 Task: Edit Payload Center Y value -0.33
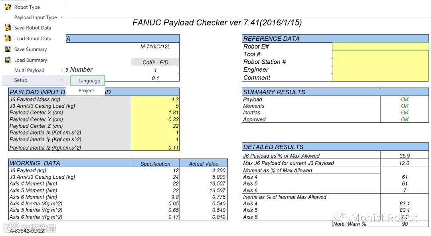pos(155,119)
